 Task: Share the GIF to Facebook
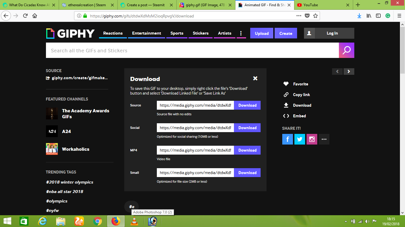[287, 139]
